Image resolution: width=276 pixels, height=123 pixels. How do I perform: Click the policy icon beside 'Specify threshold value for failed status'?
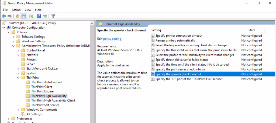153,60
